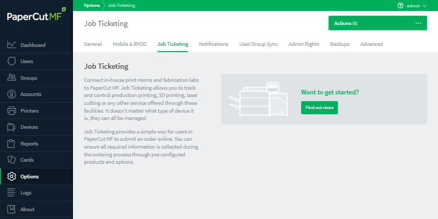
Task: Navigate to Groups label in sidebar
Action: pyautogui.click(x=29, y=78)
